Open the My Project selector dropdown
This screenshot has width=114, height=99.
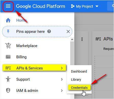[84, 6]
